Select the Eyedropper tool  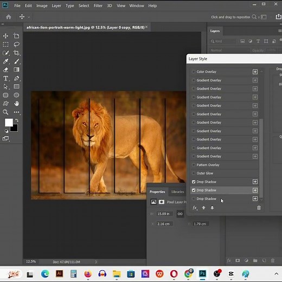coord(5,61)
